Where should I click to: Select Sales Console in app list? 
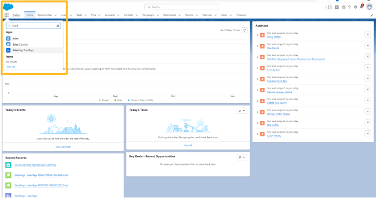(33, 44)
